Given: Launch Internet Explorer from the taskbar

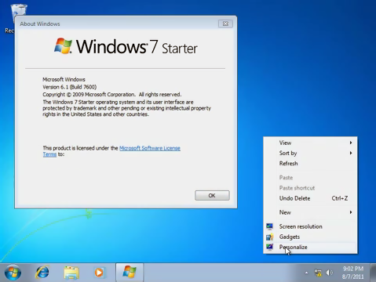Looking at the screenshot, I should 42,273.
